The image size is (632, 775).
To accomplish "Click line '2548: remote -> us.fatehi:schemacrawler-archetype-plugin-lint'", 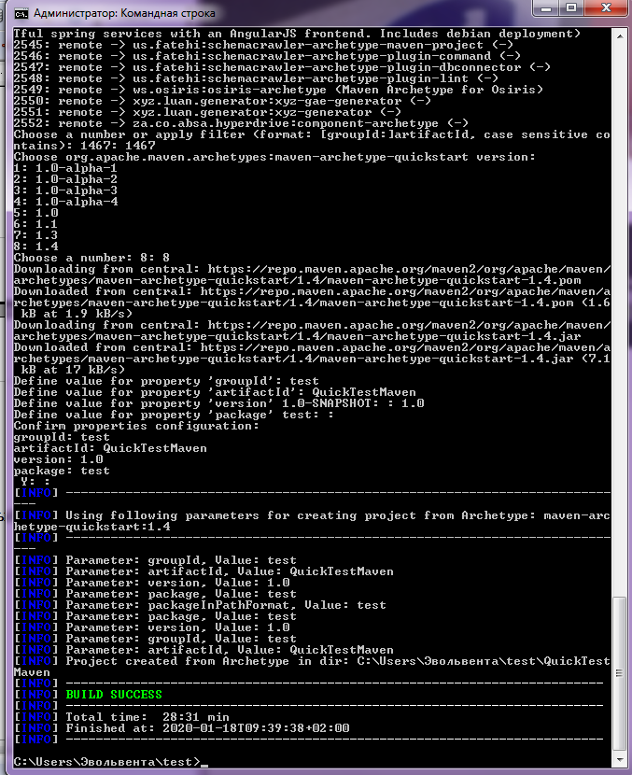I will coord(256,78).
